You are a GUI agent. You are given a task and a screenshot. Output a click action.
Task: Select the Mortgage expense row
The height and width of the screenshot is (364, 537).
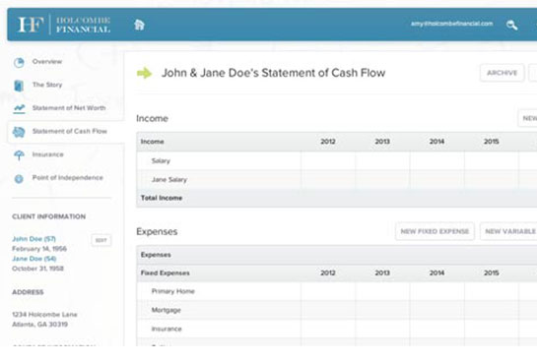coord(337,310)
